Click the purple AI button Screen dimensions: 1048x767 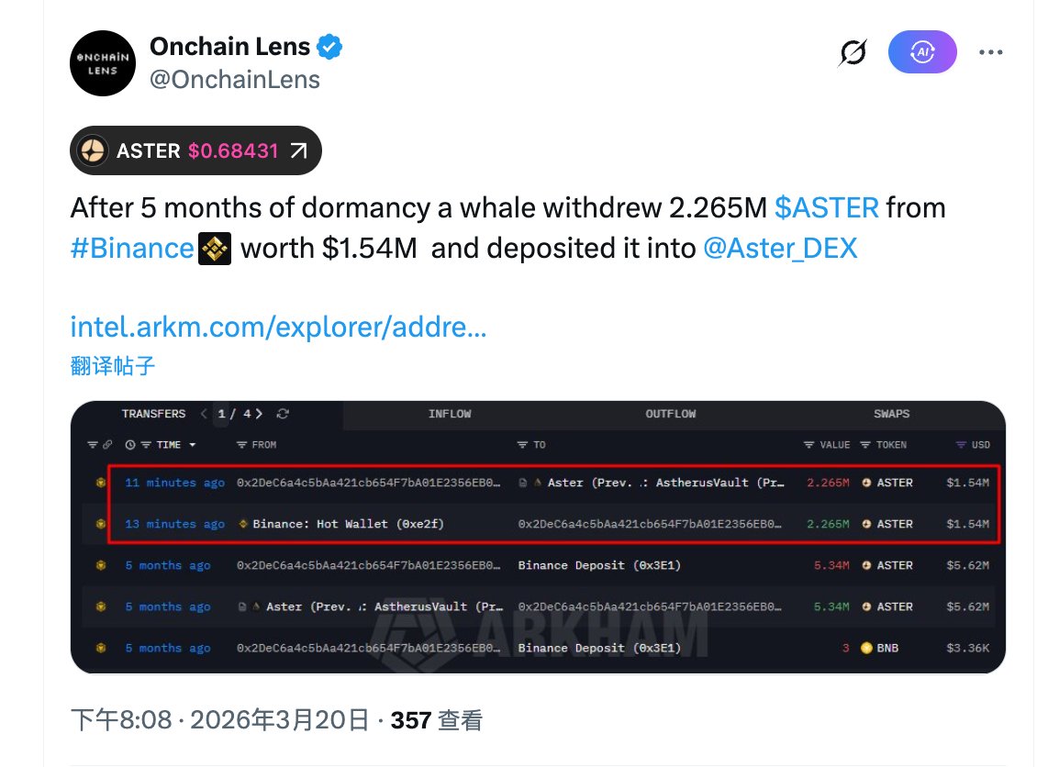(x=922, y=53)
